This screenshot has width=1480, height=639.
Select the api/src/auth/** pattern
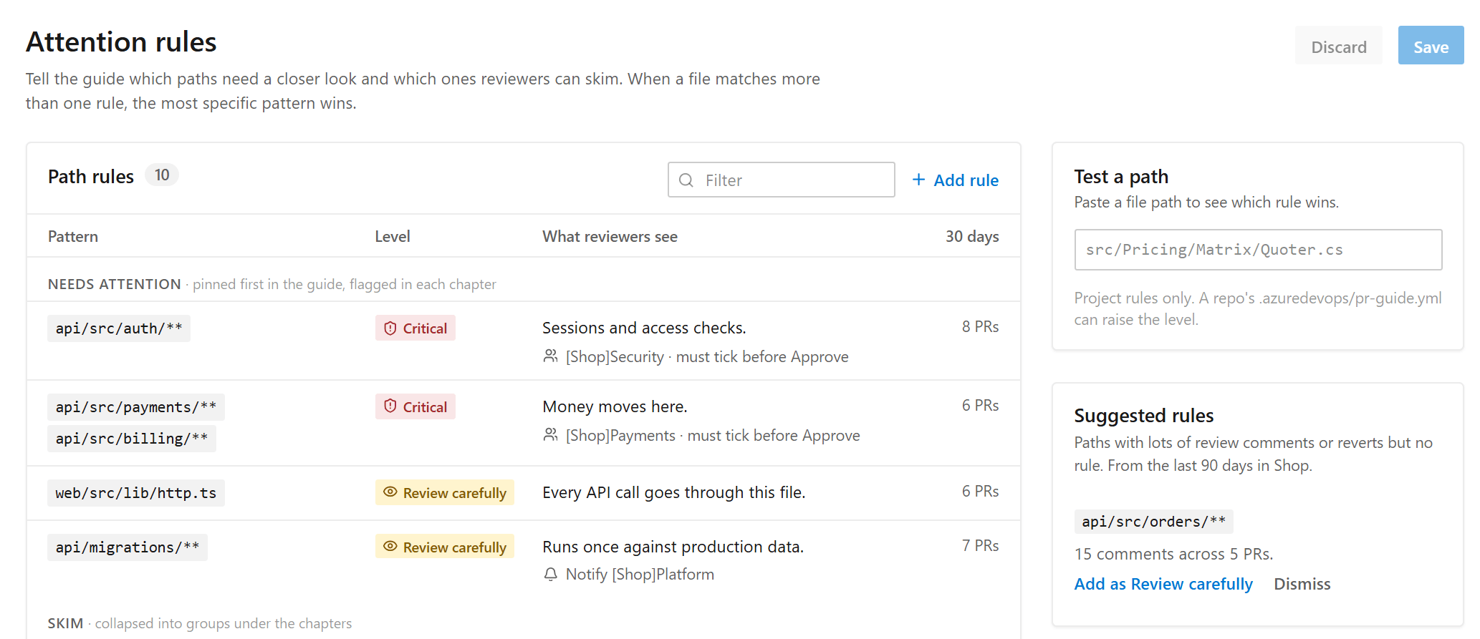pyautogui.click(x=119, y=328)
